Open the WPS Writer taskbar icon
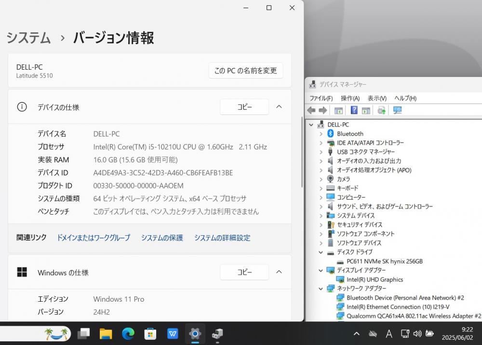This screenshot has width=482, height=345. pos(173,333)
